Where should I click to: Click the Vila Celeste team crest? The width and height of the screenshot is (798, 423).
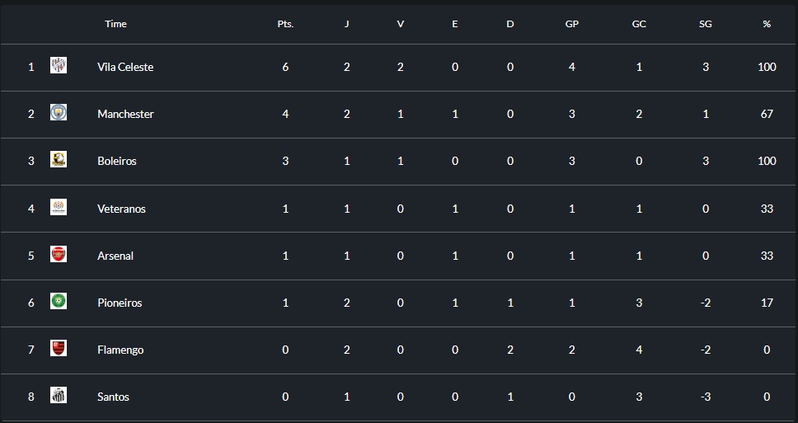tap(59, 65)
